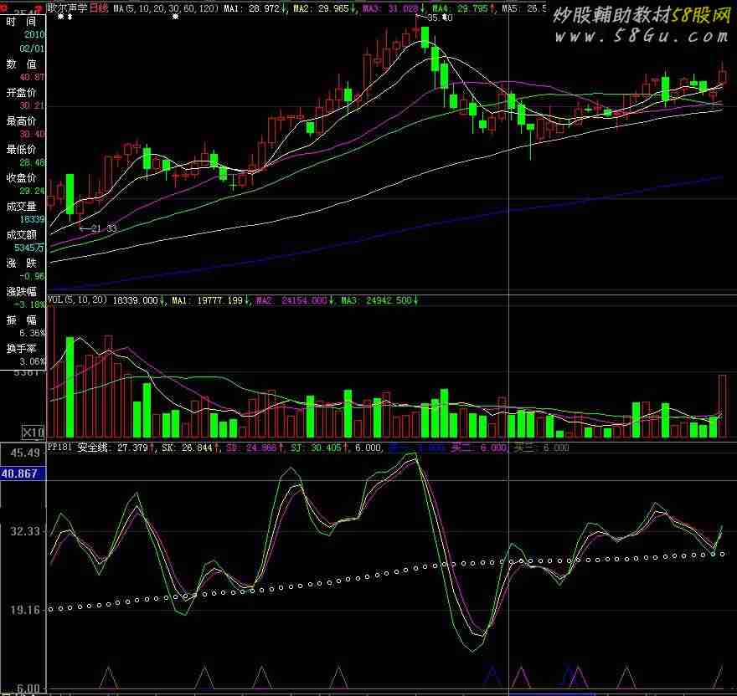
Task: Click the 收盘价 label
Action: pyautogui.click(x=21, y=178)
